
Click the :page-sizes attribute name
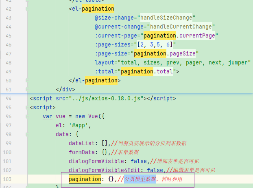click(113, 44)
